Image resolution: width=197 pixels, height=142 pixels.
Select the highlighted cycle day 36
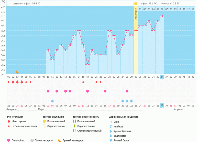pos(162,77)
